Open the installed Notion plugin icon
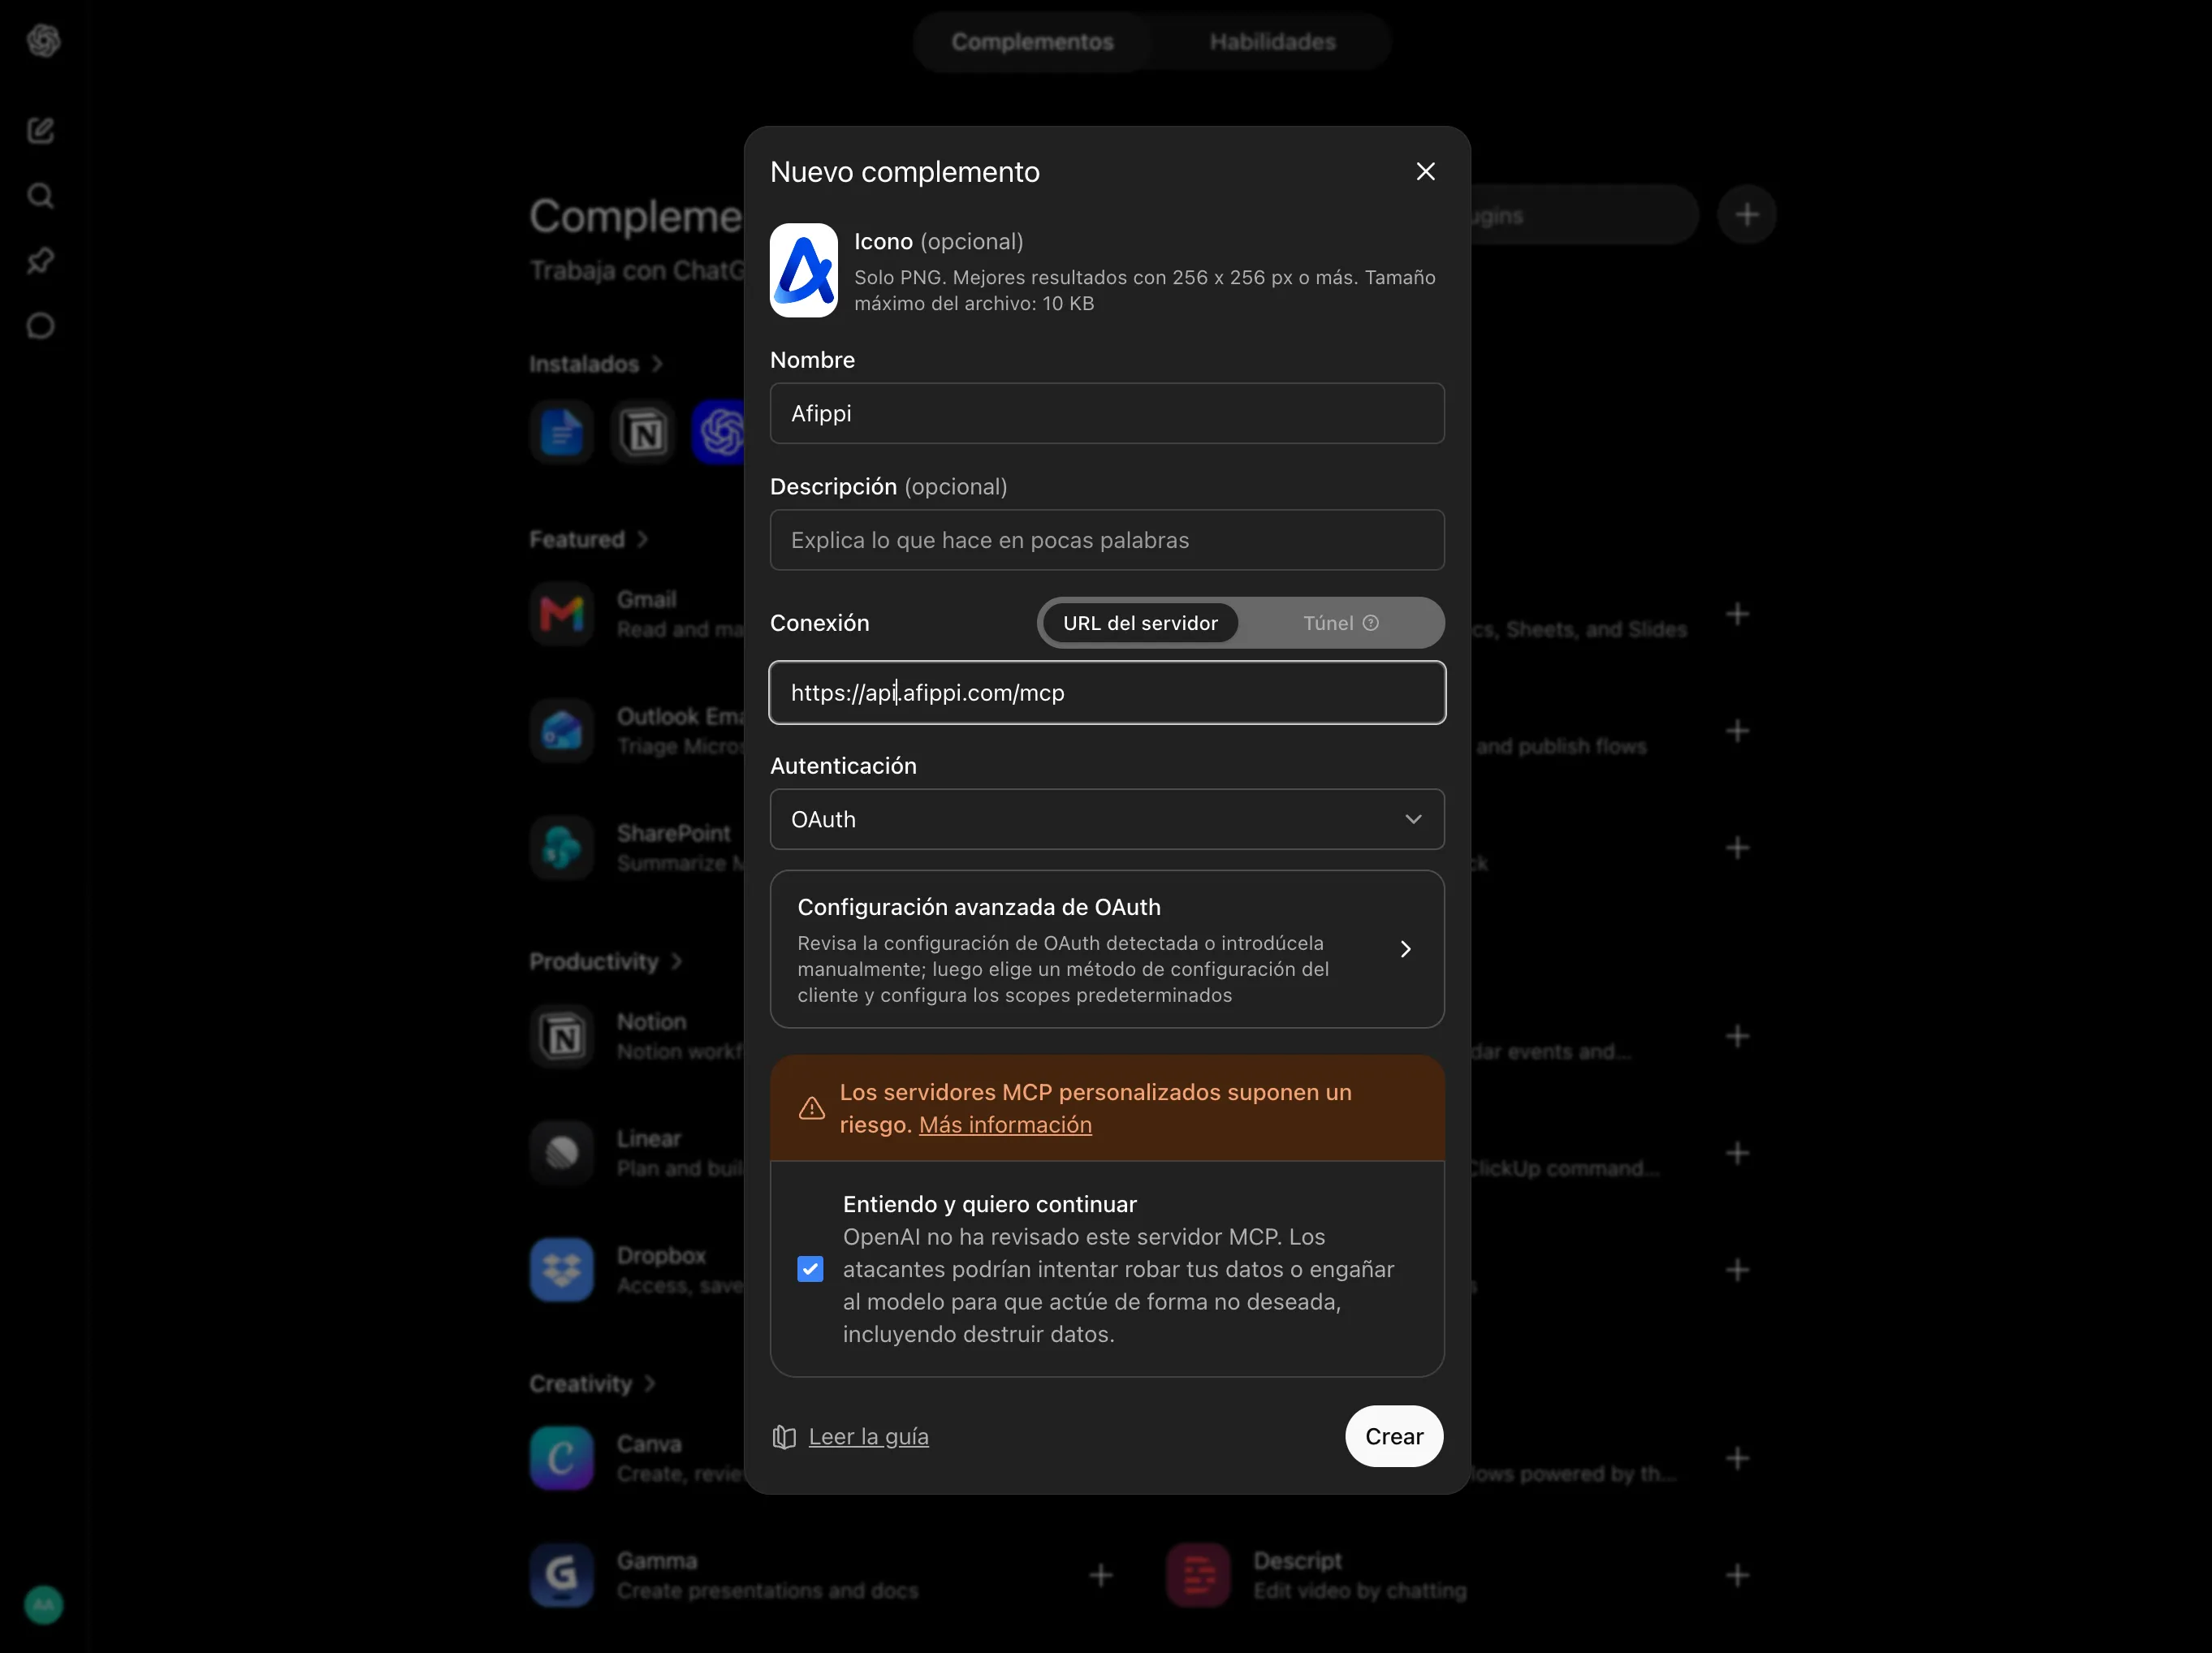Screen dimensions: 2212x1653 tap(643, 432)
